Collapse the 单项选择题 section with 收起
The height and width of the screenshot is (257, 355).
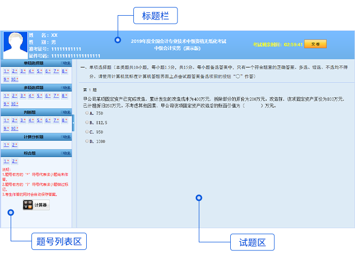[x=66, y=63]
